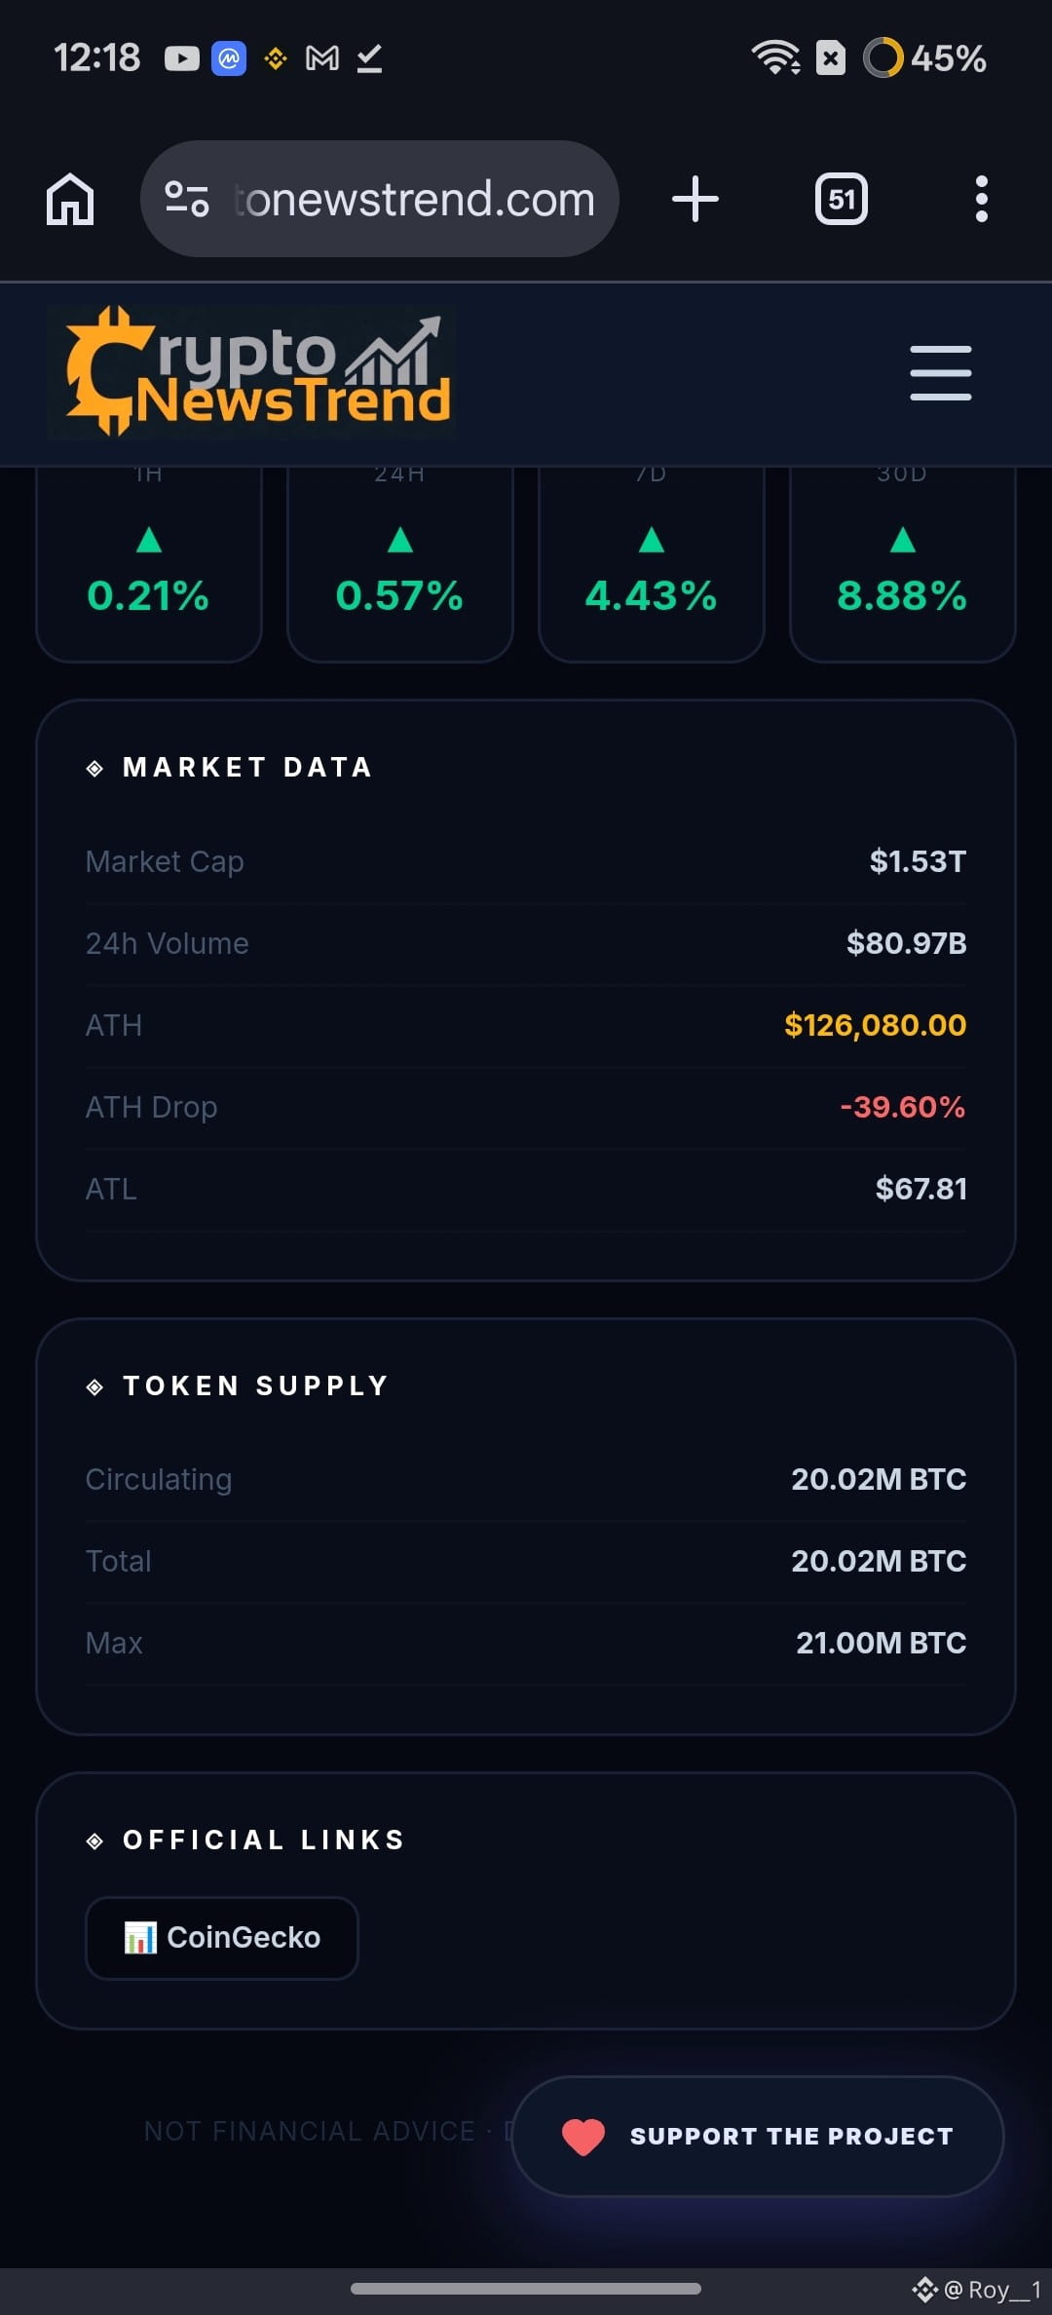Open site settings icon in address bar
Image resolution: width=1052 pixels, height=2315 pixels.
coord(186,199)
